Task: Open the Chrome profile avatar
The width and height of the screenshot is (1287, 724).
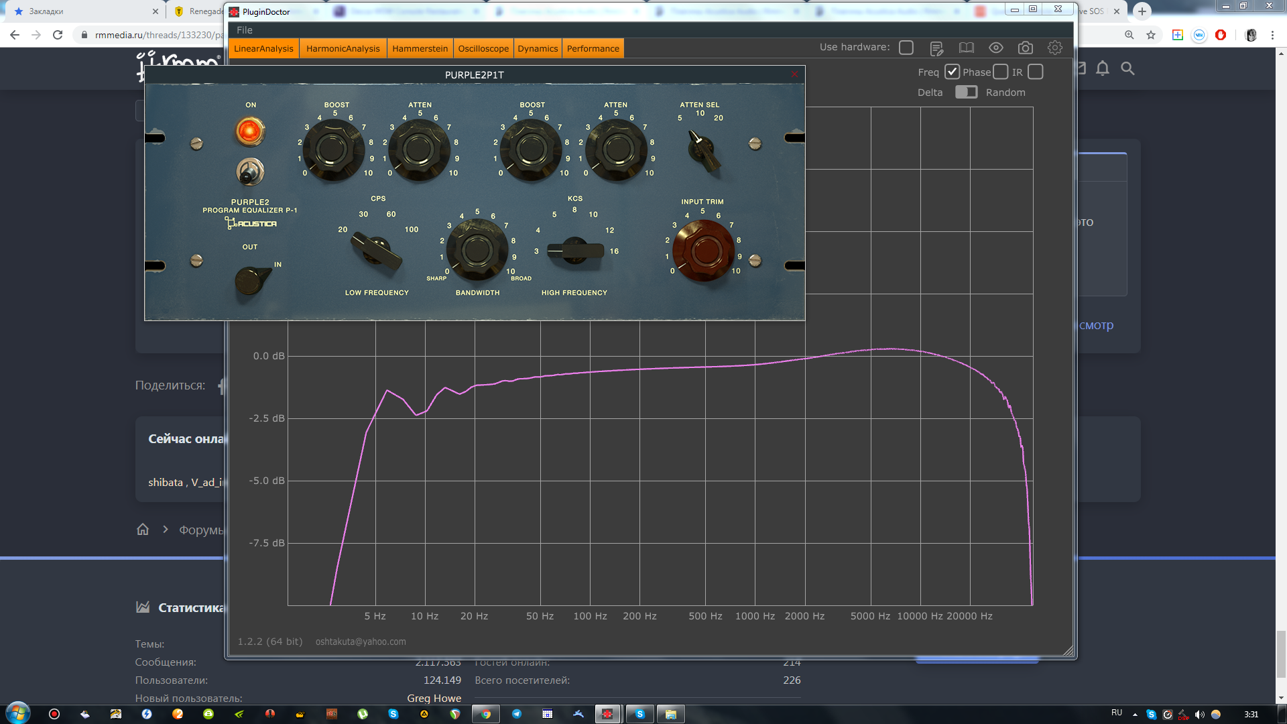Action: coord(1251,35)
